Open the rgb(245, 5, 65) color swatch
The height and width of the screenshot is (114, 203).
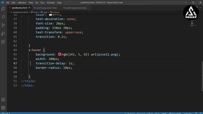click(x=60, y=54)
